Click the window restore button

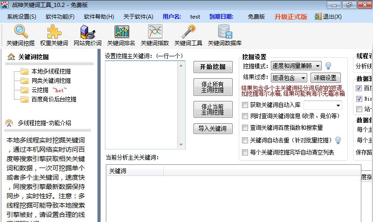point(349,5)
